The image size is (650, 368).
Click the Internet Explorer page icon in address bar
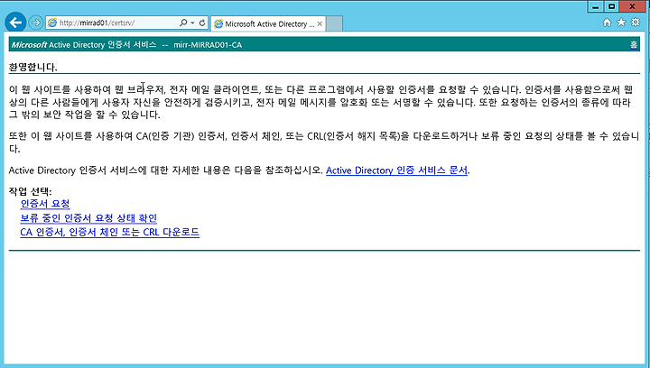pos(52,23)
